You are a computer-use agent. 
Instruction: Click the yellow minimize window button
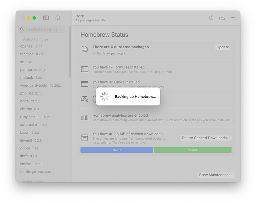click(x=28, y=18)
